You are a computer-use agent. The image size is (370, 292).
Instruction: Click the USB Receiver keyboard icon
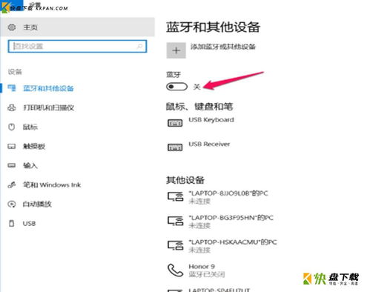pos(175,147)
